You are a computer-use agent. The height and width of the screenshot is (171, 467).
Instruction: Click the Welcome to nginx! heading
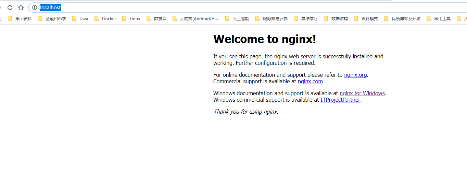pos(265,39)
